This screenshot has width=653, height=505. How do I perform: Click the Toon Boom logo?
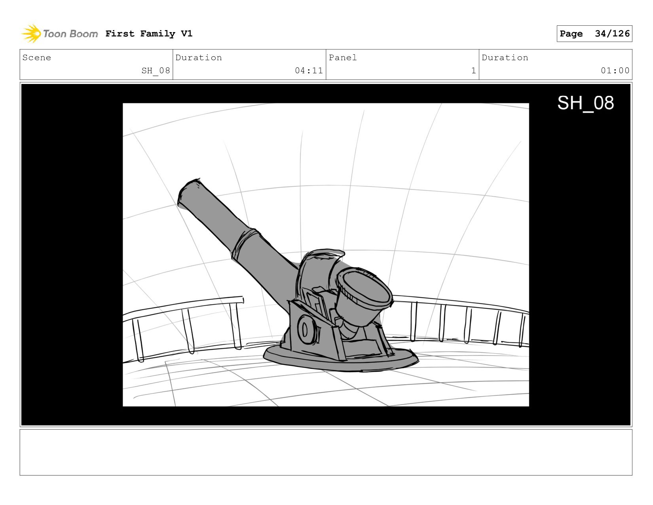pos(59,34)
